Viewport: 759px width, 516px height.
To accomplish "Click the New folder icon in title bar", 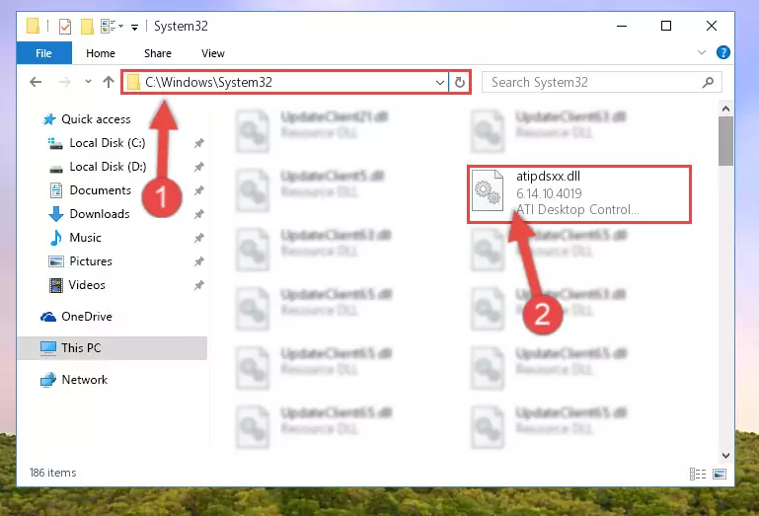I will click(x=87, y=26).
